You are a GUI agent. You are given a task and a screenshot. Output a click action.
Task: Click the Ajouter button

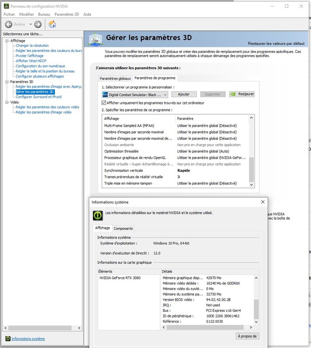(184, 94)
